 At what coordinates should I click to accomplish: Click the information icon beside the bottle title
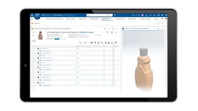point(112,32)
